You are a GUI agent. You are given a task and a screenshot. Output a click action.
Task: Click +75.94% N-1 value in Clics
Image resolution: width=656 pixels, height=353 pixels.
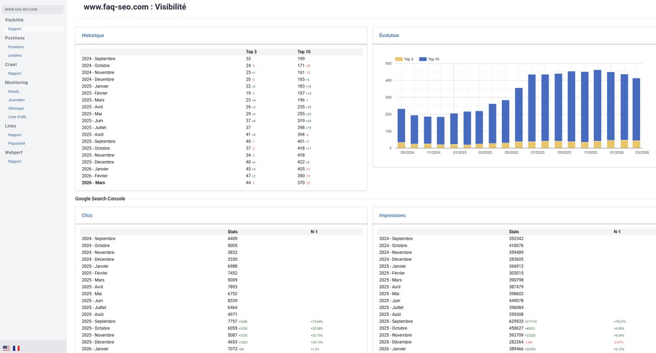click(317, 321)
